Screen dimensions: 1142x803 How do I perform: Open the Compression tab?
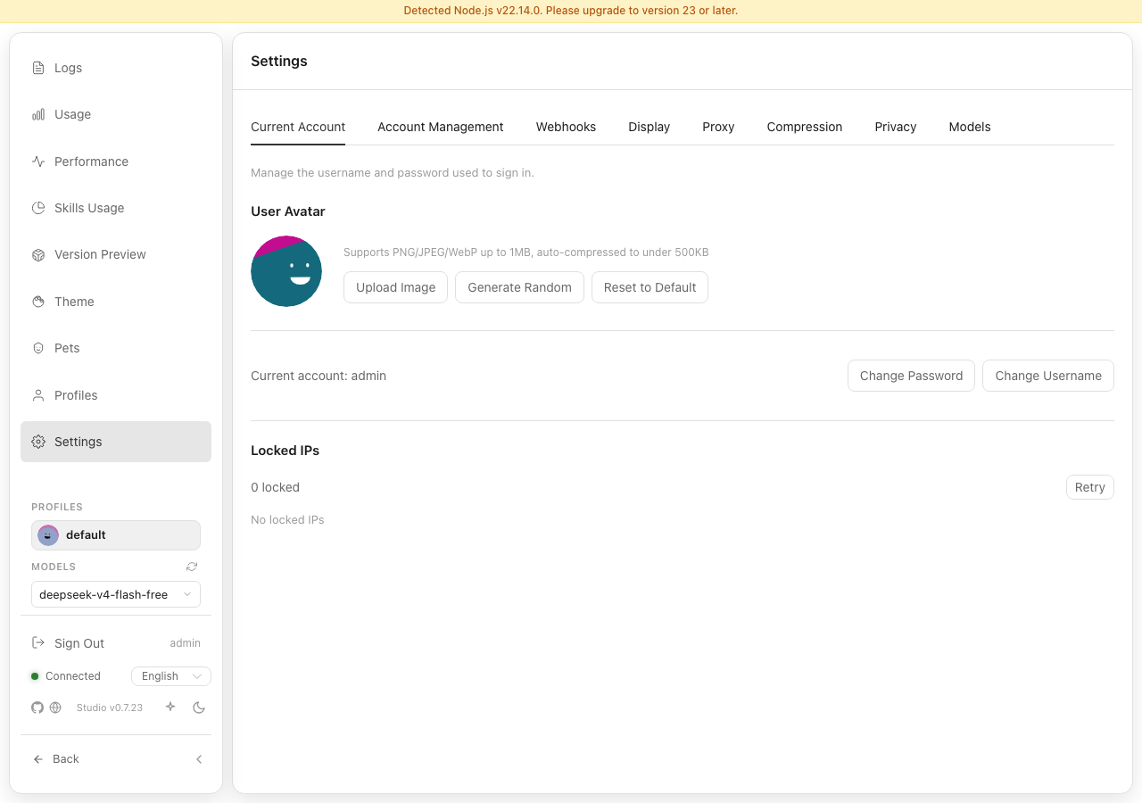tap(805, 127)
